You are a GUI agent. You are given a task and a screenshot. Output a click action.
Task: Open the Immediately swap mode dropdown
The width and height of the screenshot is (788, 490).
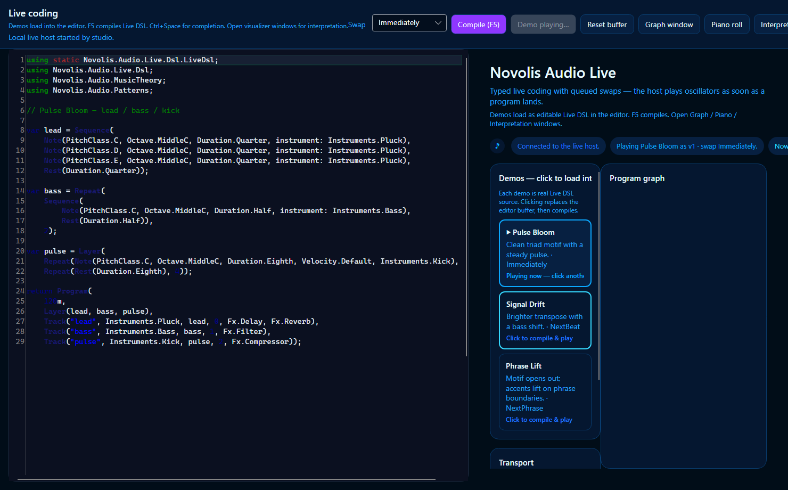(x=409, y=23)
